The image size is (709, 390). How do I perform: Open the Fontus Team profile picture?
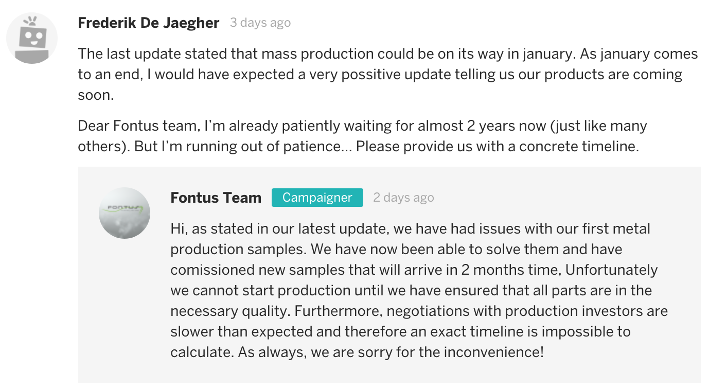125,212
